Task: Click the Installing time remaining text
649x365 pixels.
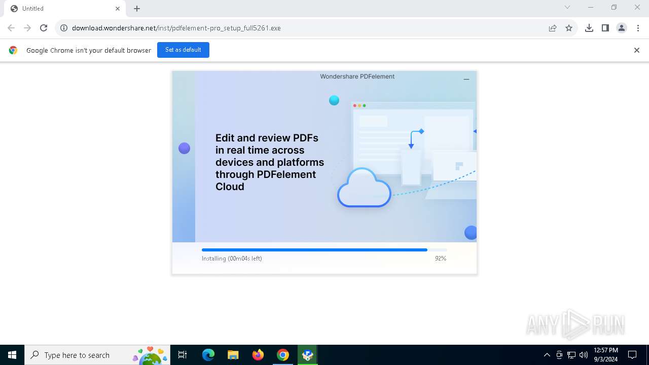Action: pyautogui.click(x=232, y=259)
